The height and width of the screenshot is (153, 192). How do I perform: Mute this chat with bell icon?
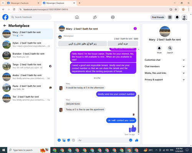[x=159, y=48]
